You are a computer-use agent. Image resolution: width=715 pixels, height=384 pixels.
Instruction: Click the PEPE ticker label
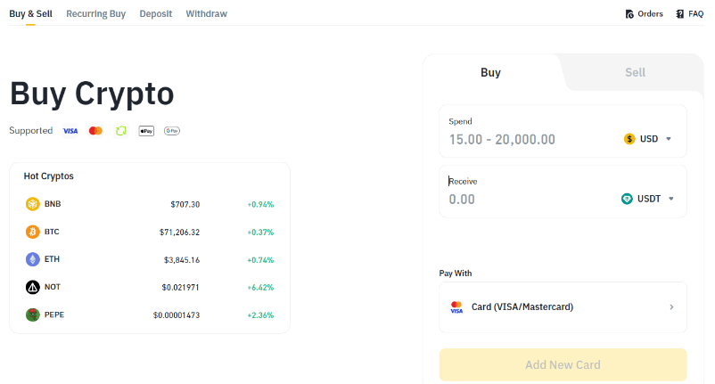54,315
